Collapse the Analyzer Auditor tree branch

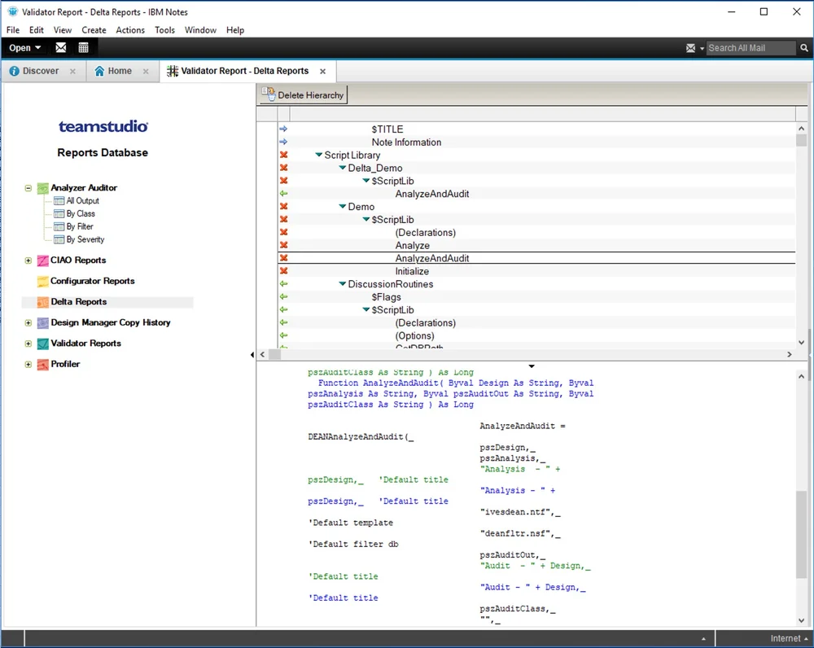(27, 187)
